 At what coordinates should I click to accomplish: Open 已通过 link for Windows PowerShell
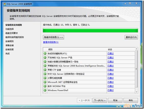coord(110,90)
